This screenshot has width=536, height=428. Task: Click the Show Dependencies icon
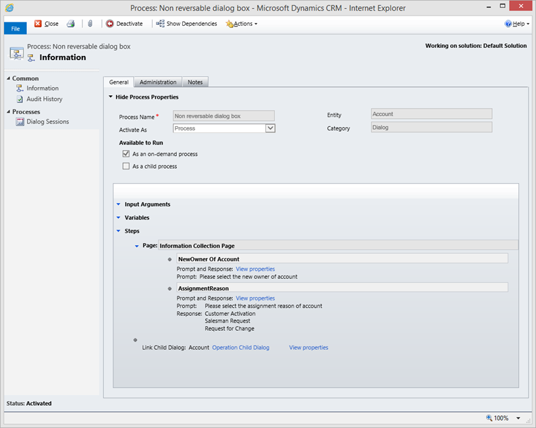tap(160, 24)
